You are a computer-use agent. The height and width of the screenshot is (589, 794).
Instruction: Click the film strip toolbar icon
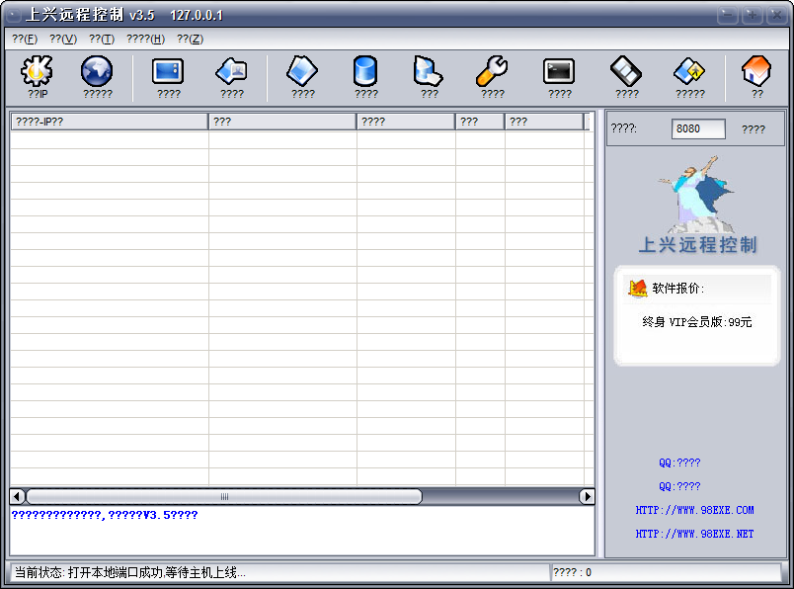[x=626, y=73]
